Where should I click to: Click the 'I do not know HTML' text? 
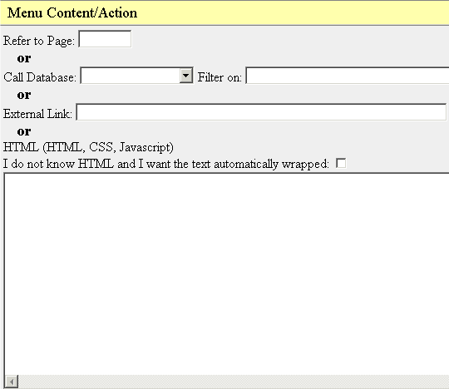click(x=165, y=164)
